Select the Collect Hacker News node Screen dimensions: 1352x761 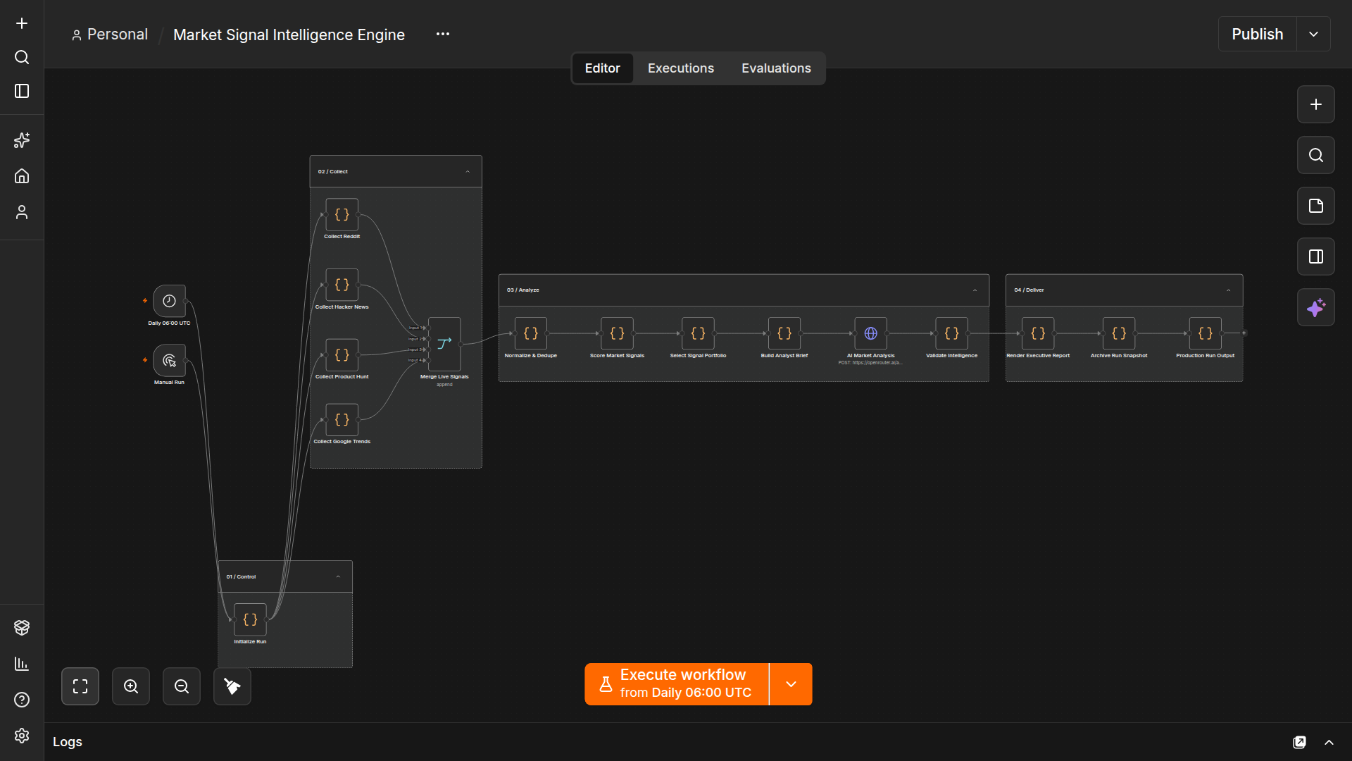342,285
